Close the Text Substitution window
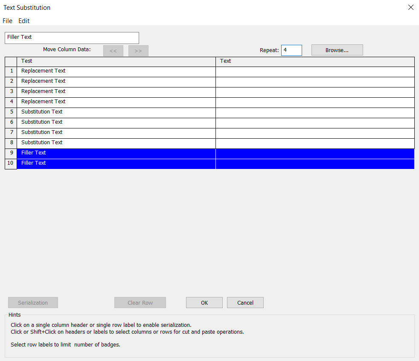The height and width of the screenshot is (361, 419). tap(411, 7)
